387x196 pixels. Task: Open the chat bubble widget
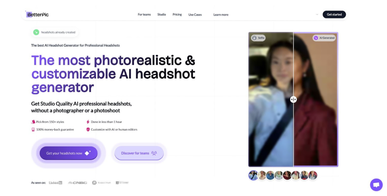(x=376, y=185)
